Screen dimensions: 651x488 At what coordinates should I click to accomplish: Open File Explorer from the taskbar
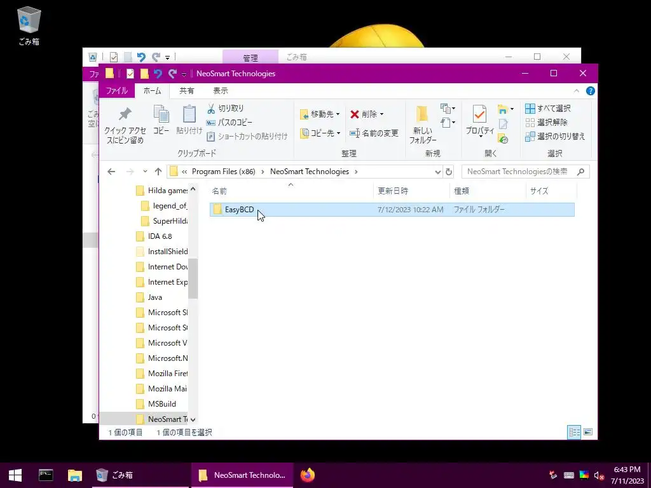pos(75,475)
